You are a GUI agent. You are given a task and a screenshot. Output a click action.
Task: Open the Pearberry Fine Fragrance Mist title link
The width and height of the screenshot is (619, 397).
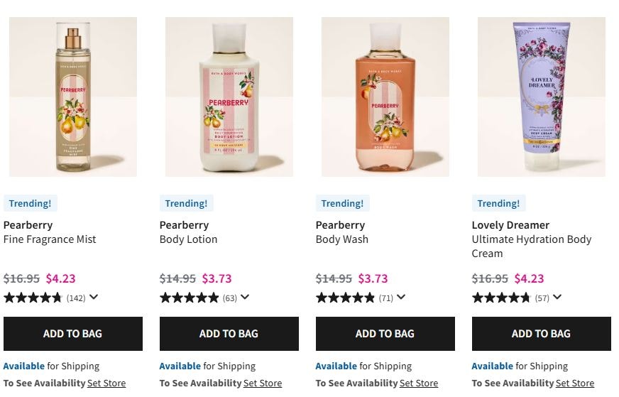click(50, 232)
